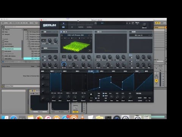The height and width of the screenshot is (137, 182).
Task: Open the filter type menu MG Low
Action: [x=139, y=35]
